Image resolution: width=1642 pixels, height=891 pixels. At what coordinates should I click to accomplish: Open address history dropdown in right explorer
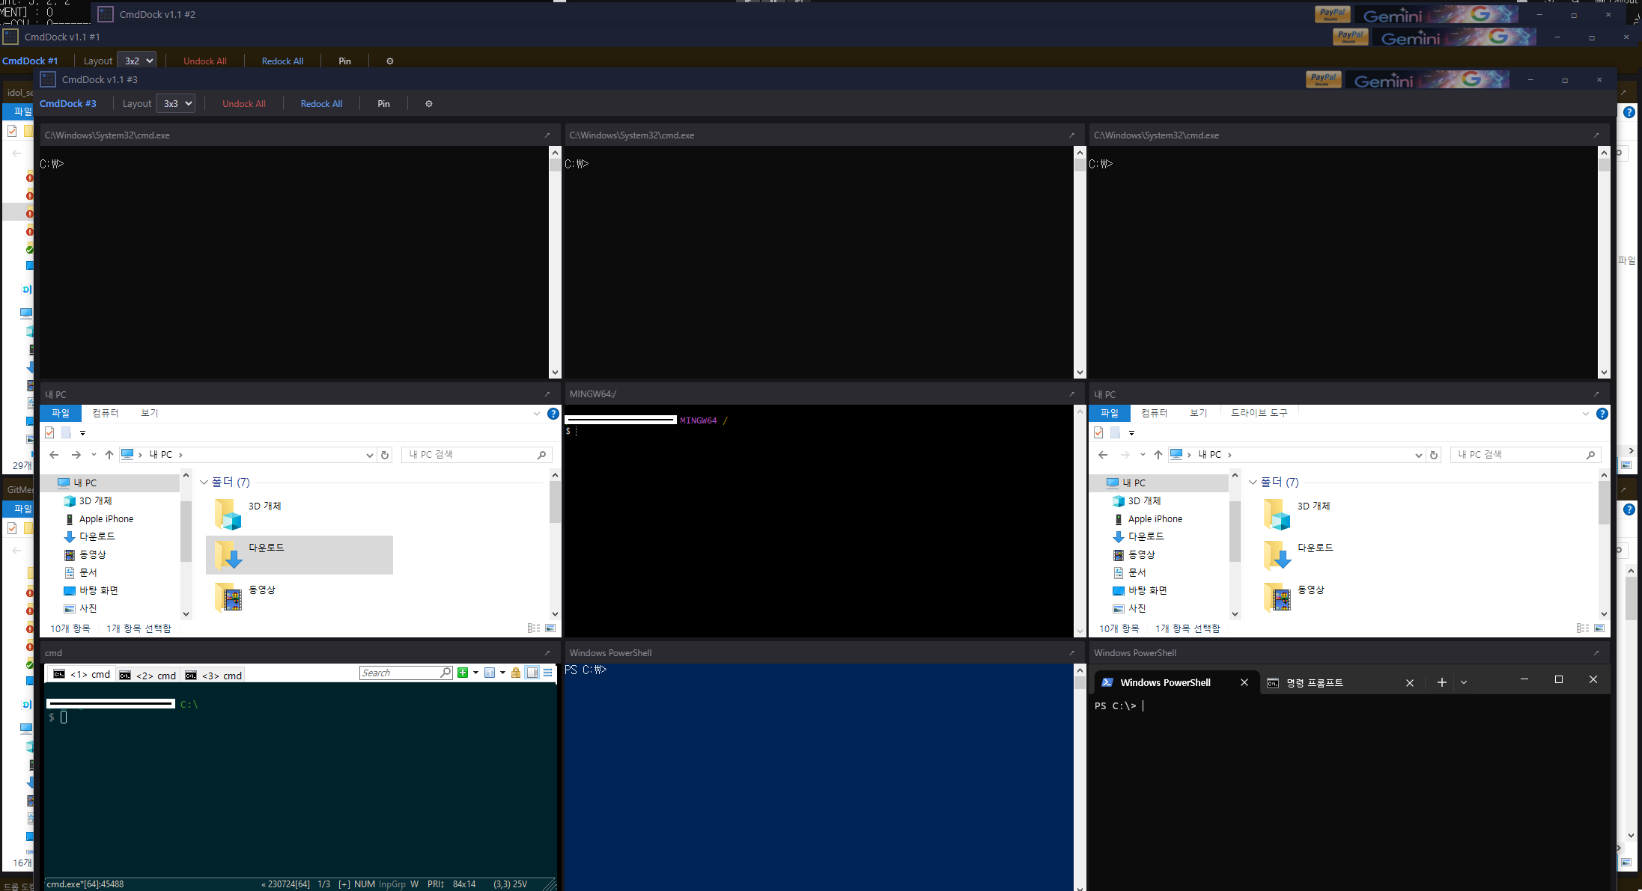tap(1418, 455)
